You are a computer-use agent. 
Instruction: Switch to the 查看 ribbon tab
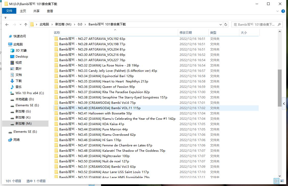pos(50,11)
